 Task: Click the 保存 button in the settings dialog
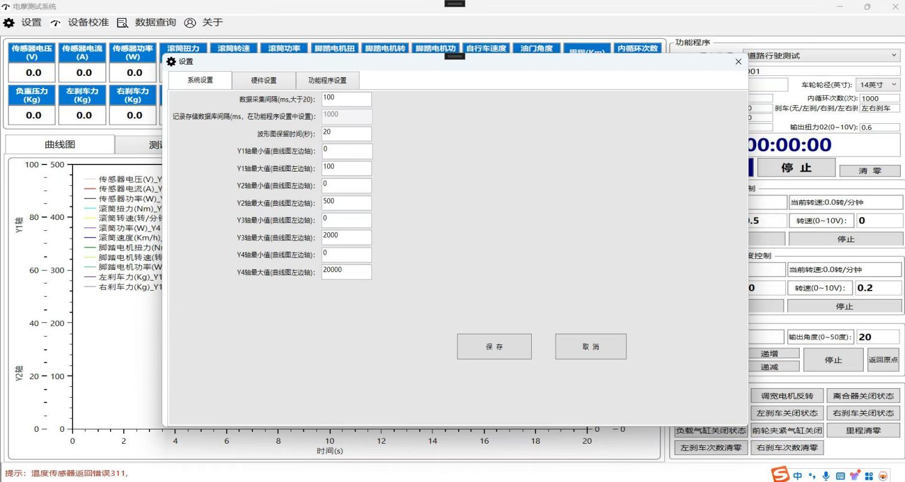494,347
